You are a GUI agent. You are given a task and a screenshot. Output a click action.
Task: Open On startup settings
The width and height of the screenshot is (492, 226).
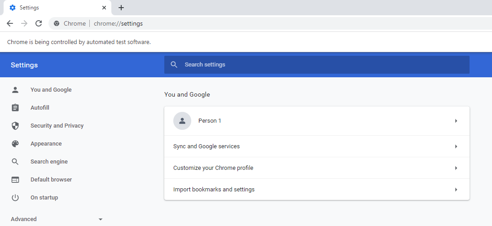[x=44, y=197]
